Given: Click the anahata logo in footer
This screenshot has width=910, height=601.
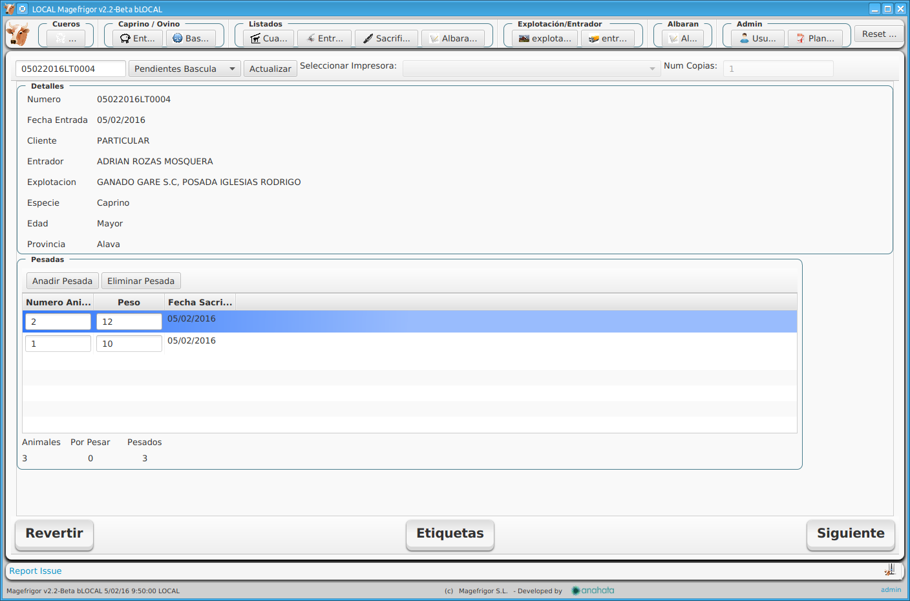Looking at the screenshot, I should 593,590.
